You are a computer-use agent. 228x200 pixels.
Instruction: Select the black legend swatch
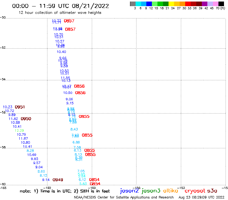tap(221, 4)
